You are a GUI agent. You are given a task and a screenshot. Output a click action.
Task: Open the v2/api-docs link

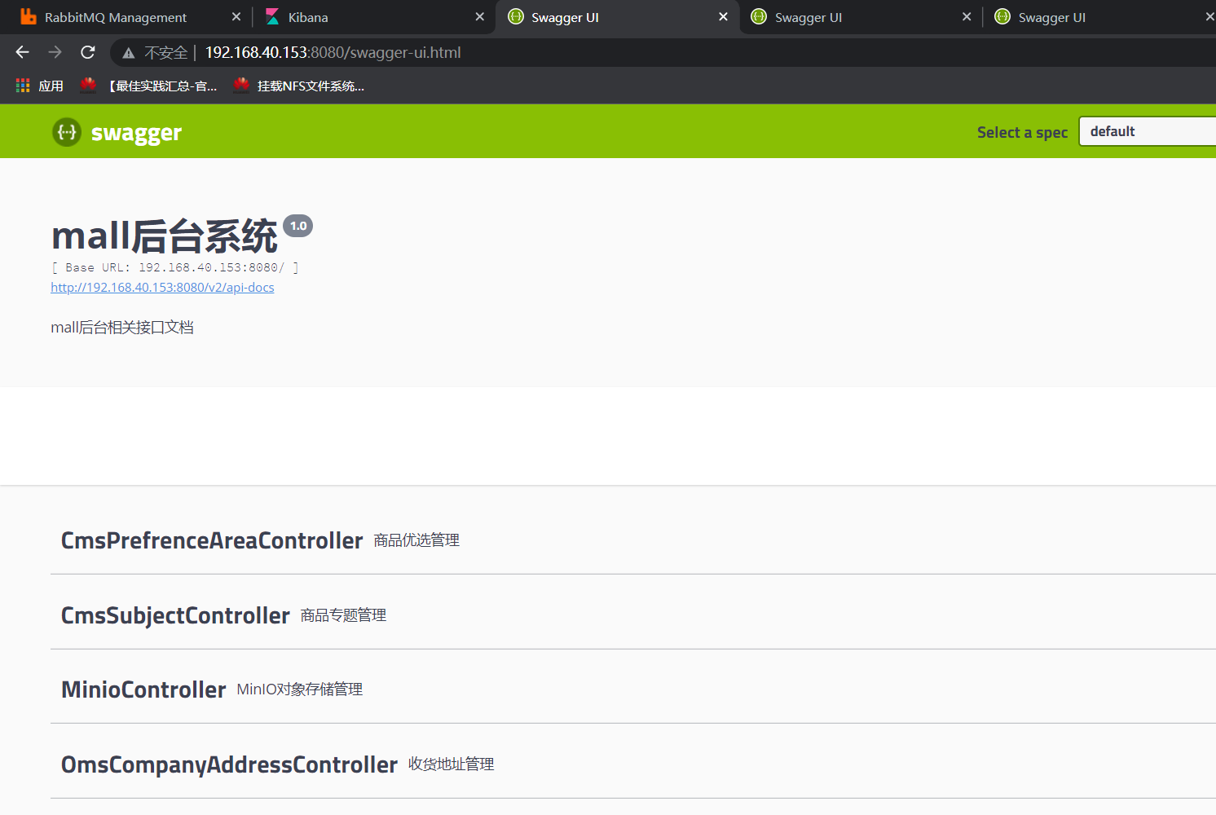162,287
